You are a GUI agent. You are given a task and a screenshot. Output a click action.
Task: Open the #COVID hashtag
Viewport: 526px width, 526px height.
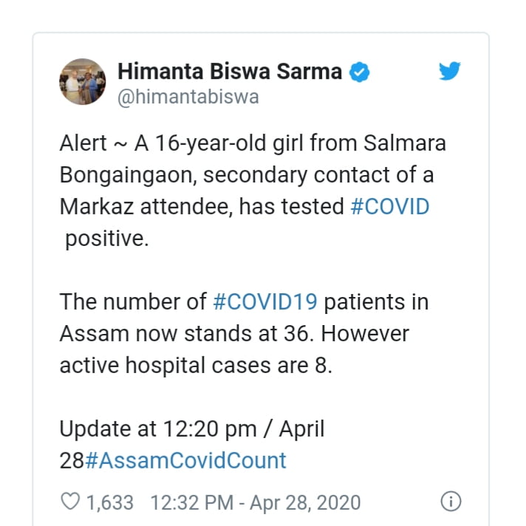tap(389, 207)
